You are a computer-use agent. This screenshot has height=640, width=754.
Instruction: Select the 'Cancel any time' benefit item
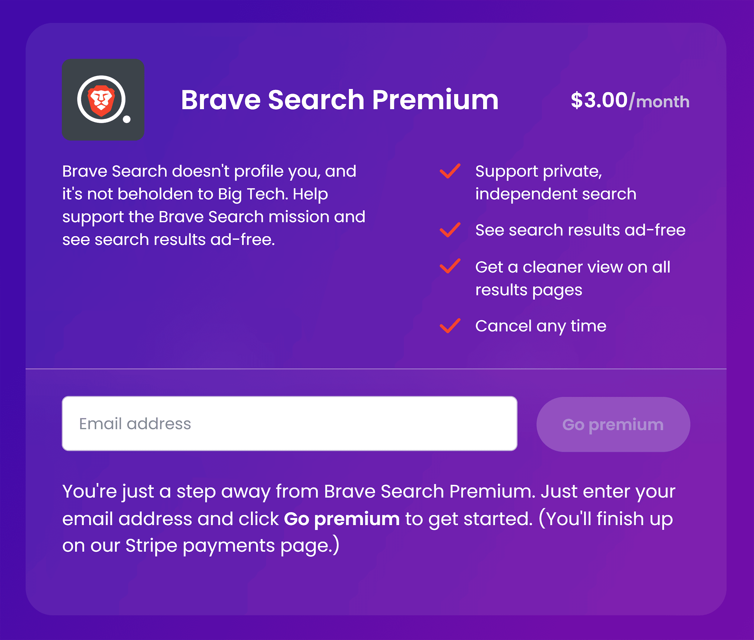point(540,326)
